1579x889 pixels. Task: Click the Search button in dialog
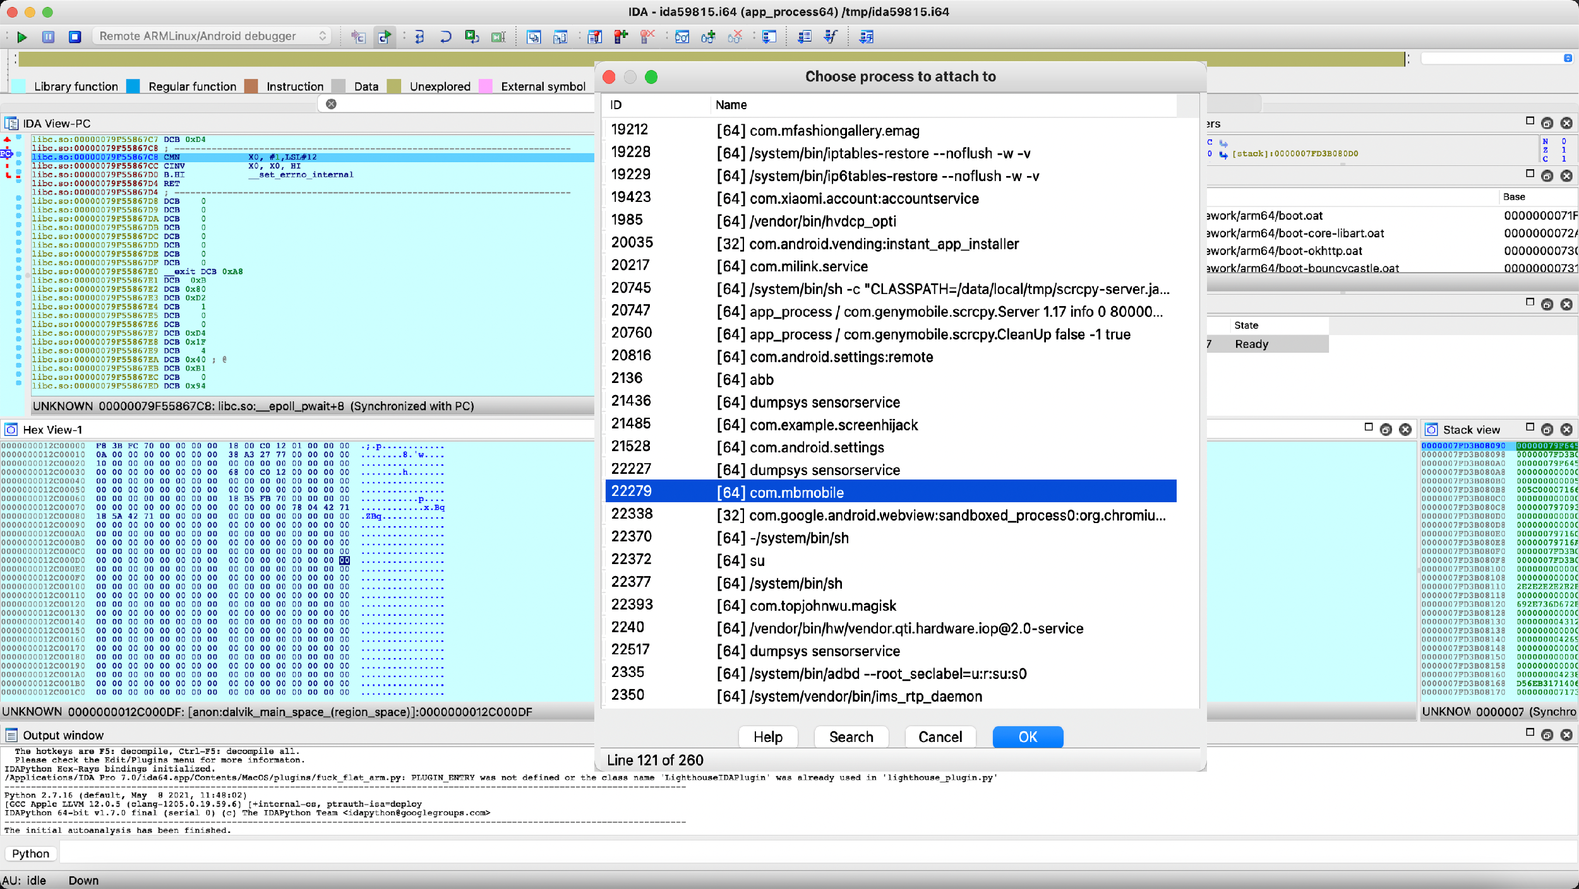pos(851,737)
